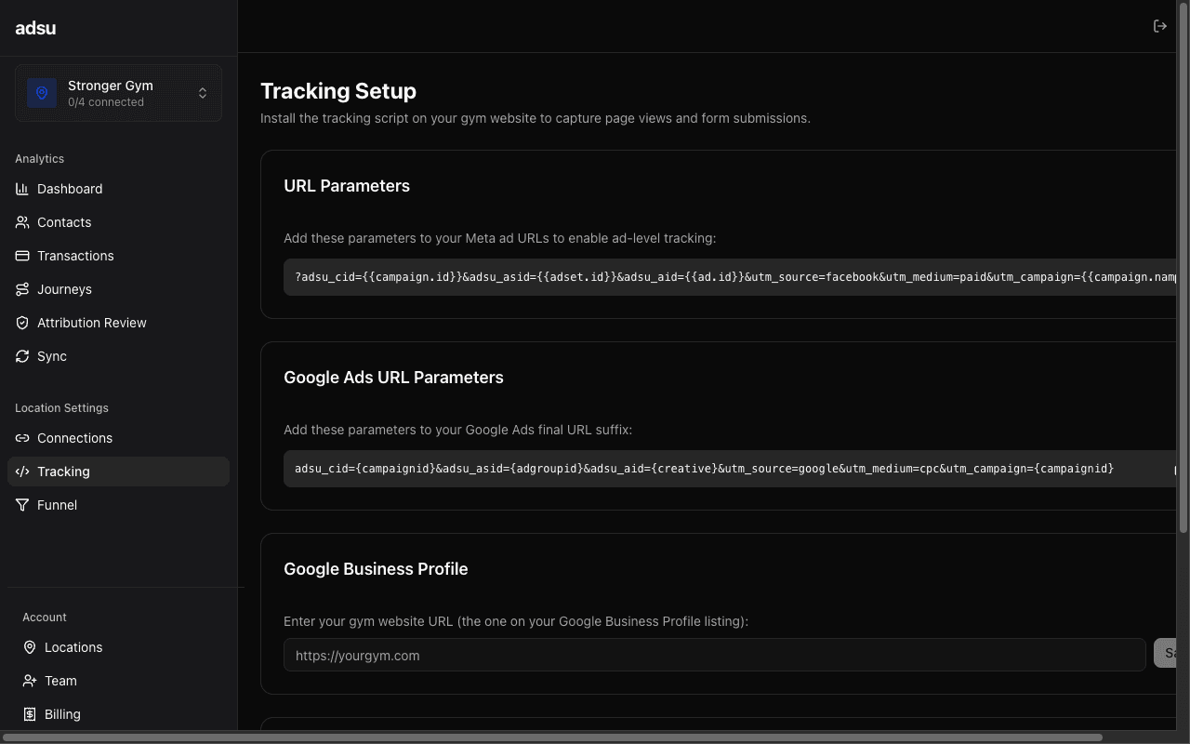Click the Transactions card icon
The image size is (1190, 744).
pyautogui.click(x=21, y=256)
